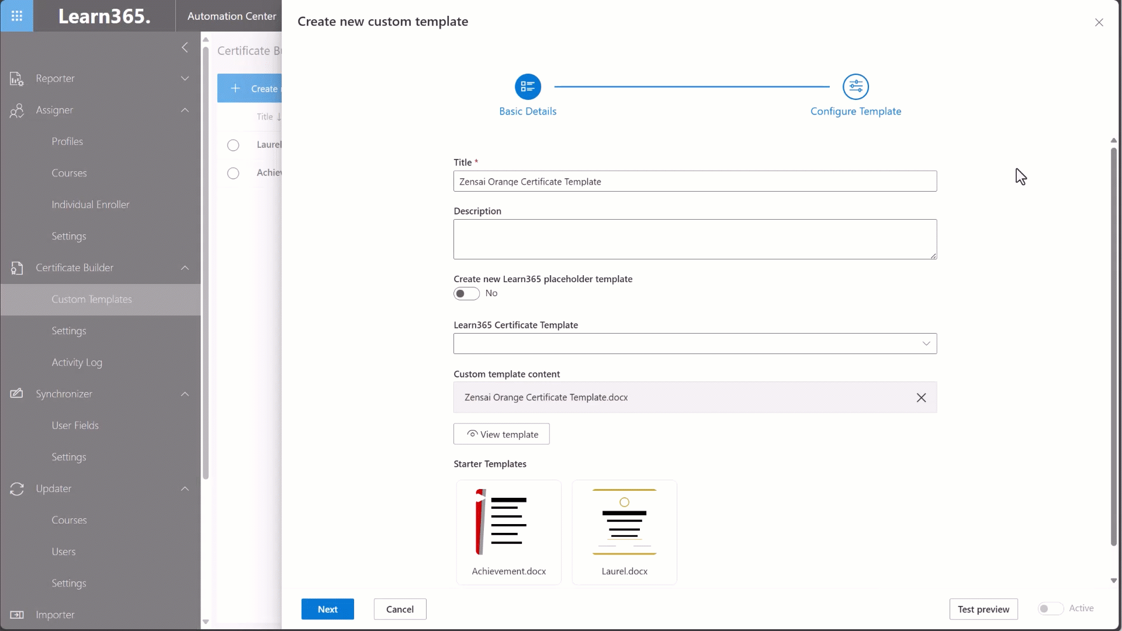Viewport: 1122px width, 631px height.
Task: Toggle Create new Learn365 placeholder template
Action: point(466,293)
